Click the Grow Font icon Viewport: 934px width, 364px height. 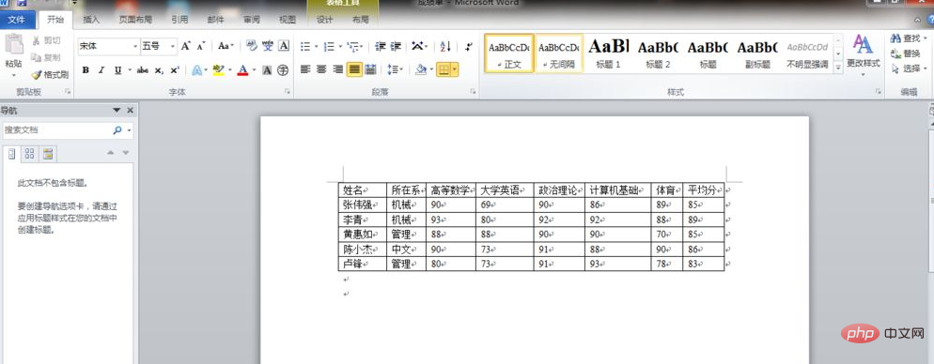[x=186, y=46]
